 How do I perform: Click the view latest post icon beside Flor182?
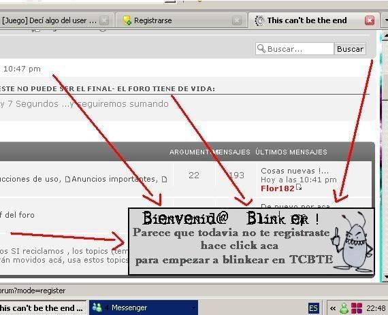click(299, 187)
